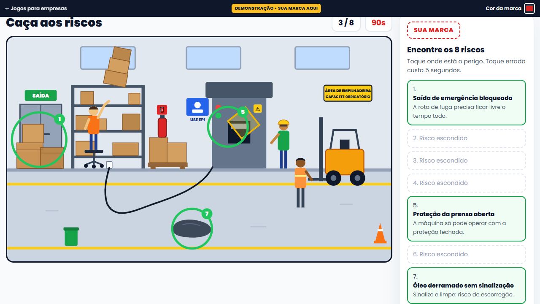Tap the tilted stack of boxes on the shelf

point(118,67)
